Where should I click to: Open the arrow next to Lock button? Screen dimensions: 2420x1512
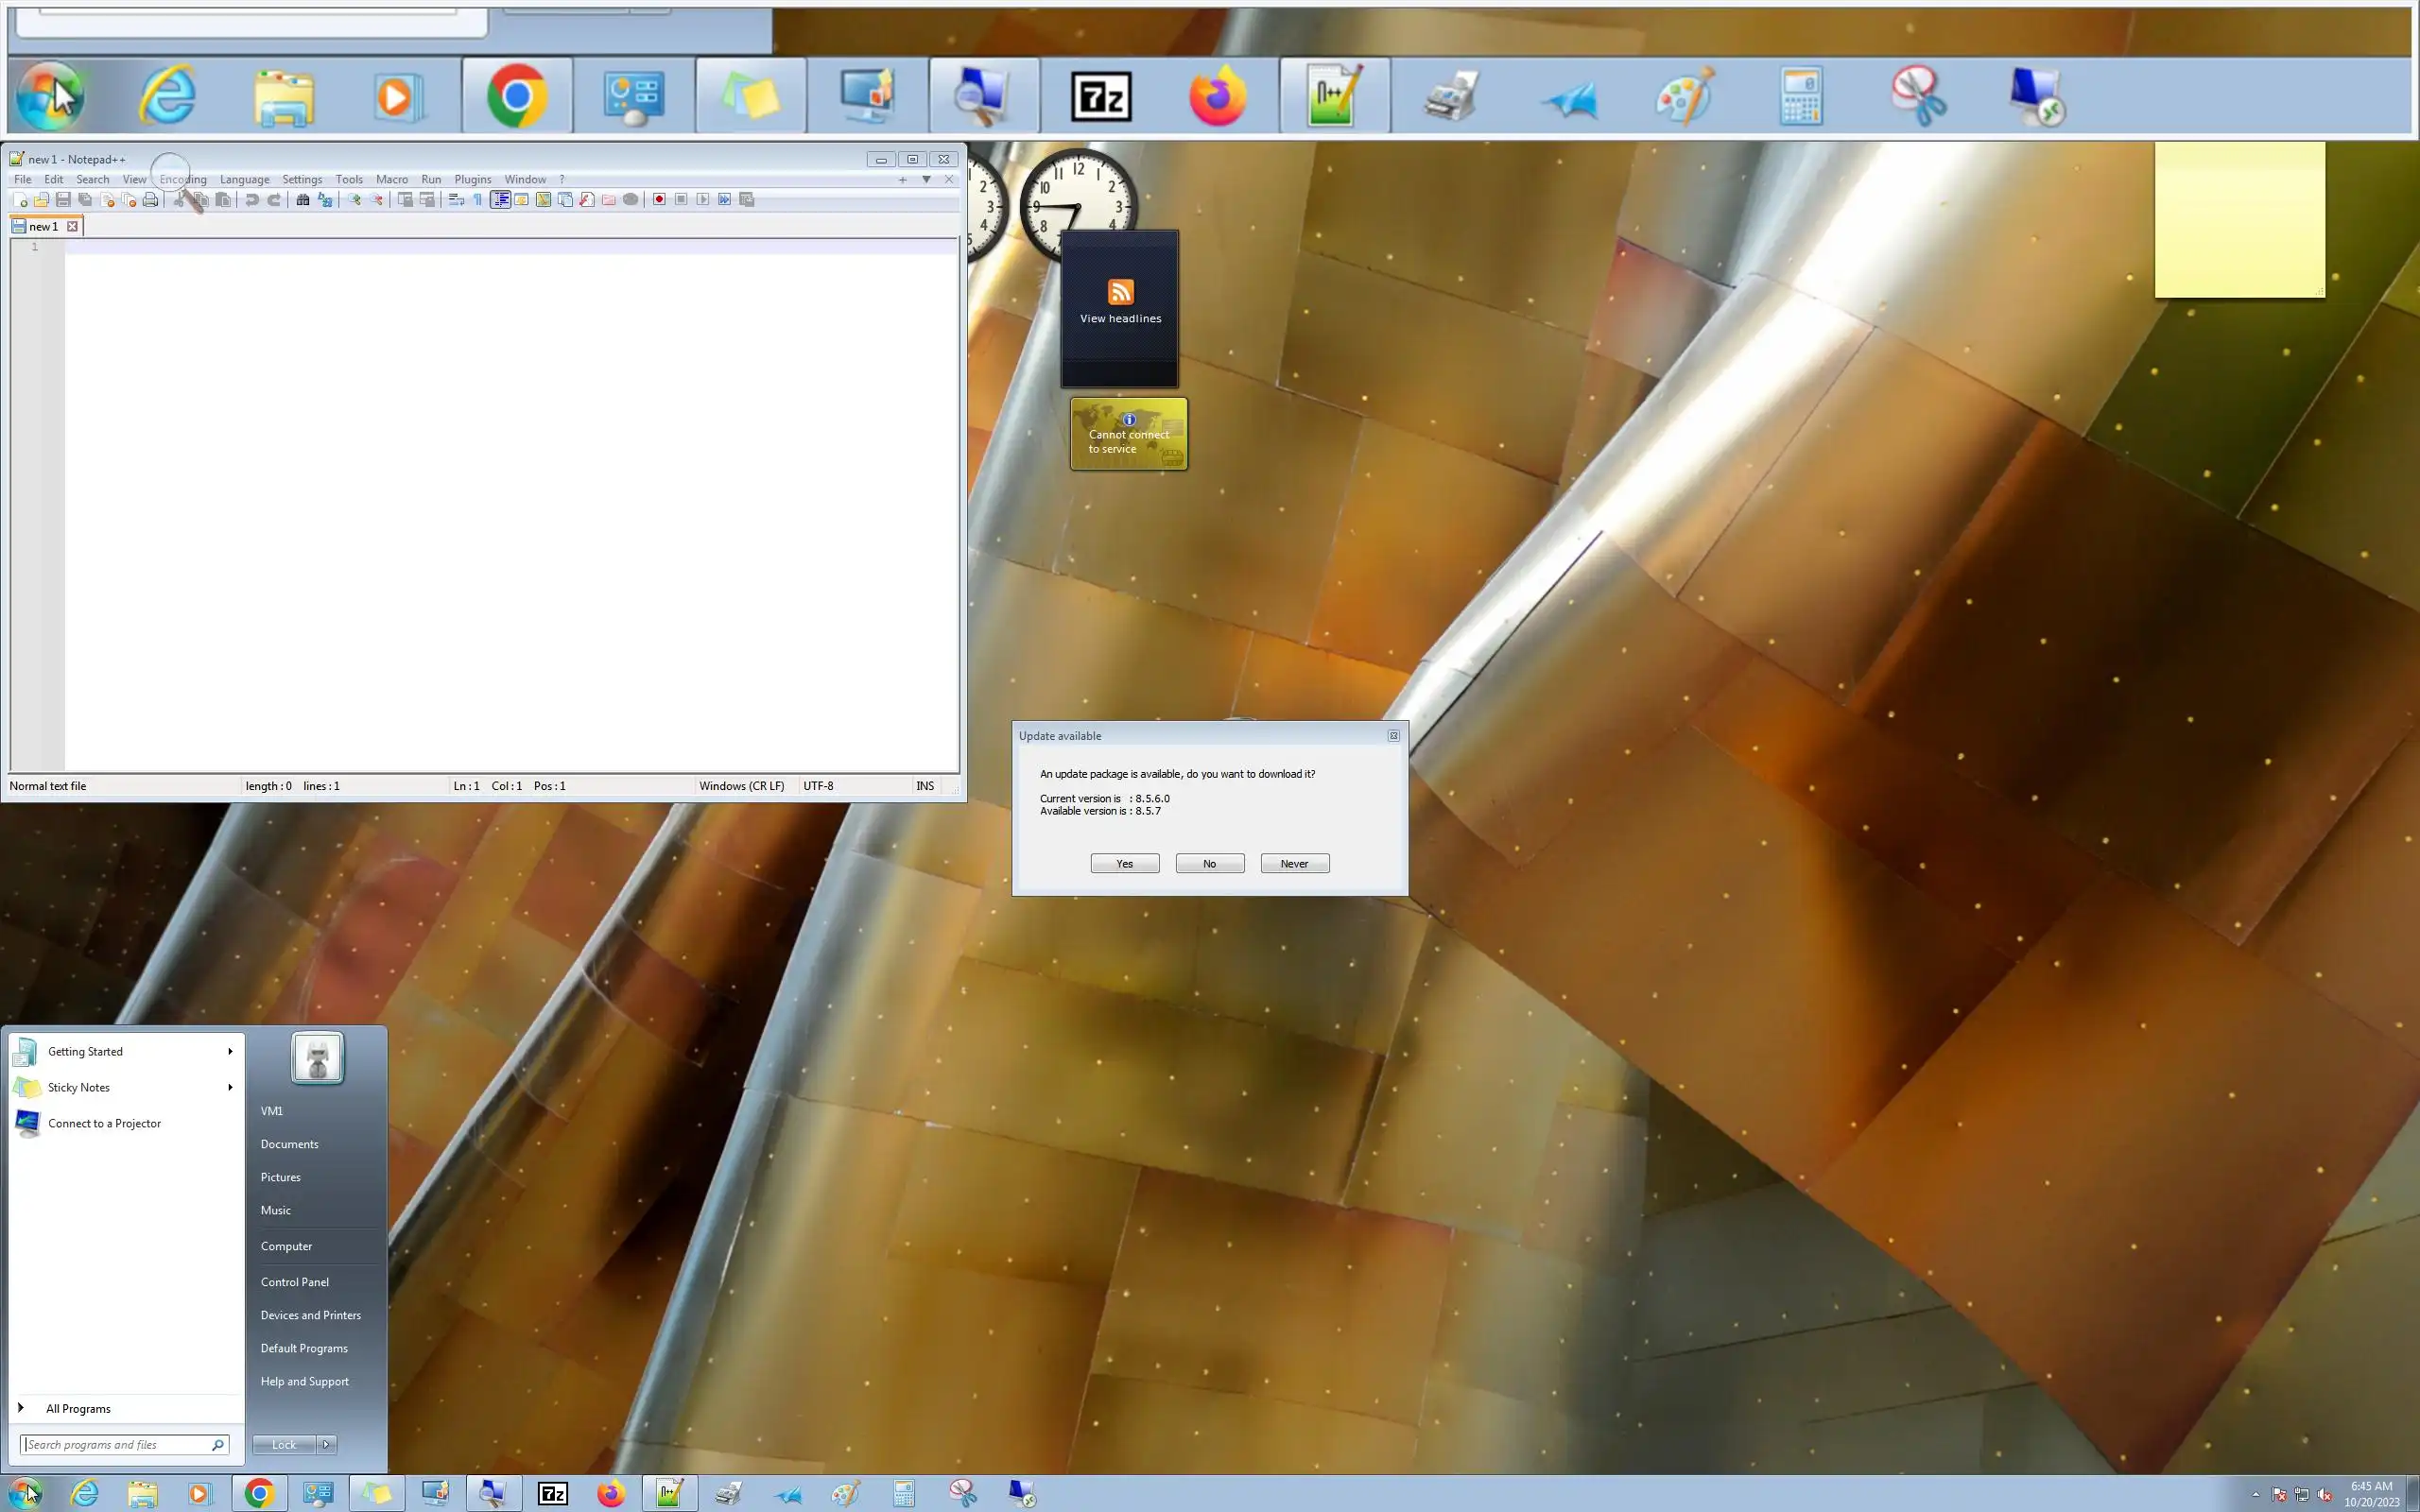click(326, 1444)
